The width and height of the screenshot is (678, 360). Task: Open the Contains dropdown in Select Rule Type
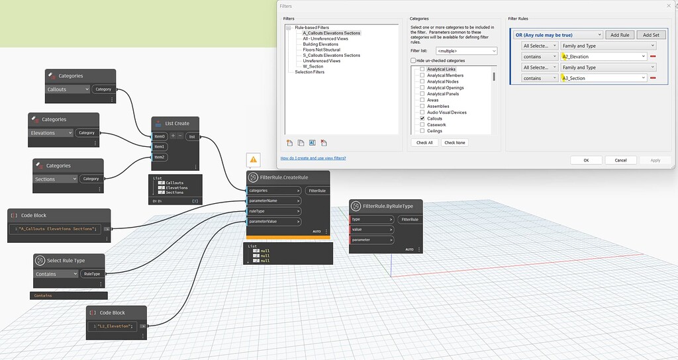tap(56, 274)
